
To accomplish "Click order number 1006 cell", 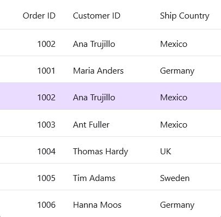I will (46, 205).
